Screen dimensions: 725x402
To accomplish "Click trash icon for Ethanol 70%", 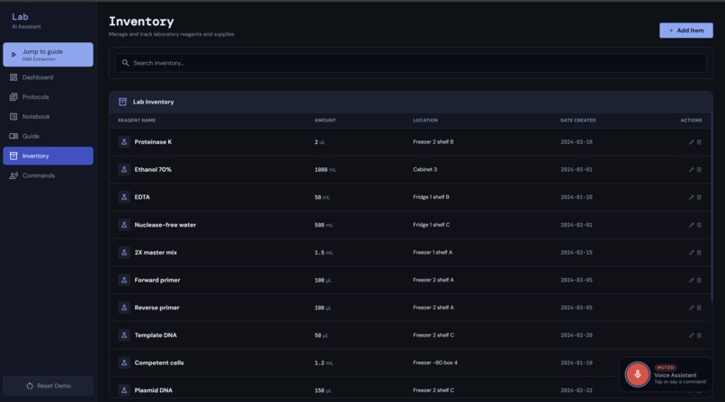I will 699,170.
